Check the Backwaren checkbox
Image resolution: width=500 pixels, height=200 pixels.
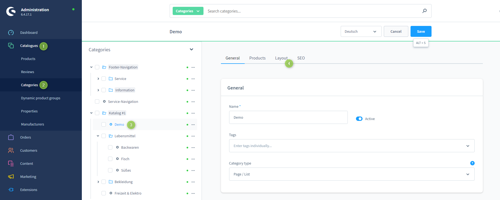pyautogui.click(x=110, y=147)
